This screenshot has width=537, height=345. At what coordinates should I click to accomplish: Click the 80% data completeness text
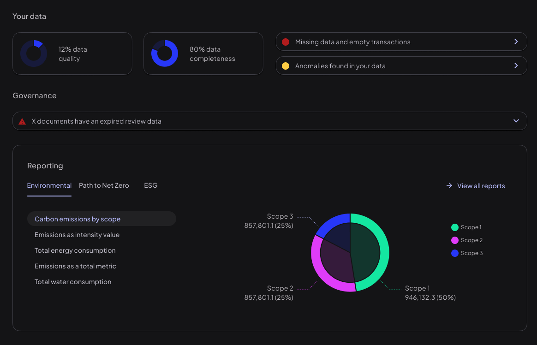tap(212, 54)
